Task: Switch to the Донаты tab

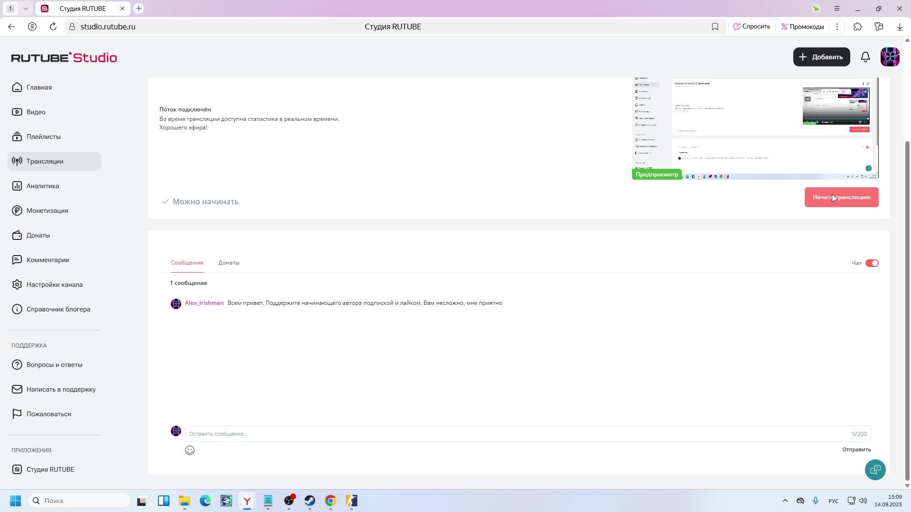Action: [x=229, y=263]
